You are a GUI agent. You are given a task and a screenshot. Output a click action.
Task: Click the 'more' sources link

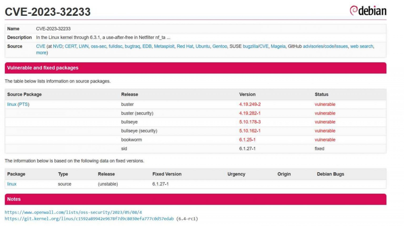pos(41,53)
